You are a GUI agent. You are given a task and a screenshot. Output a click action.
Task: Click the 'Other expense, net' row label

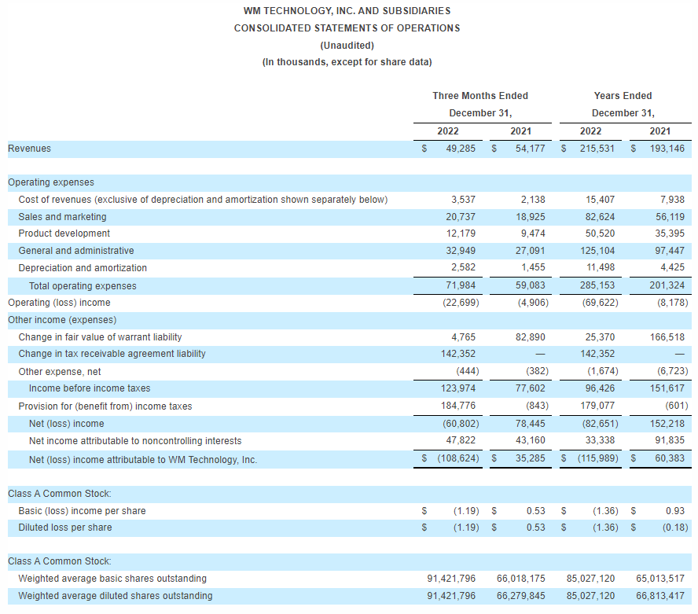click(x=60, y=372)
